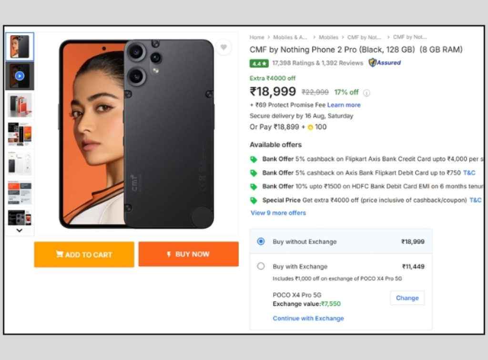Open the Mobiles breadcrumb link
Image resolution: width=488 pixels, height=360 pixels.
coord(328,37)
